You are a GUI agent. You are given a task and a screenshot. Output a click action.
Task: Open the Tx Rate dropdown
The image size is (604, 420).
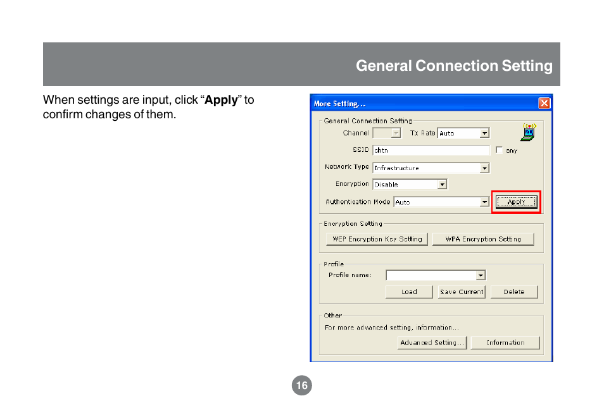[484, 133]
